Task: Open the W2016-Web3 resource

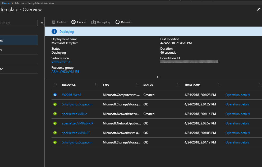Action: 72,95
